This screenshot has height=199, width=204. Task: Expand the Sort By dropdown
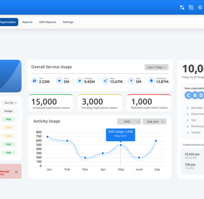tap(10, 103)
